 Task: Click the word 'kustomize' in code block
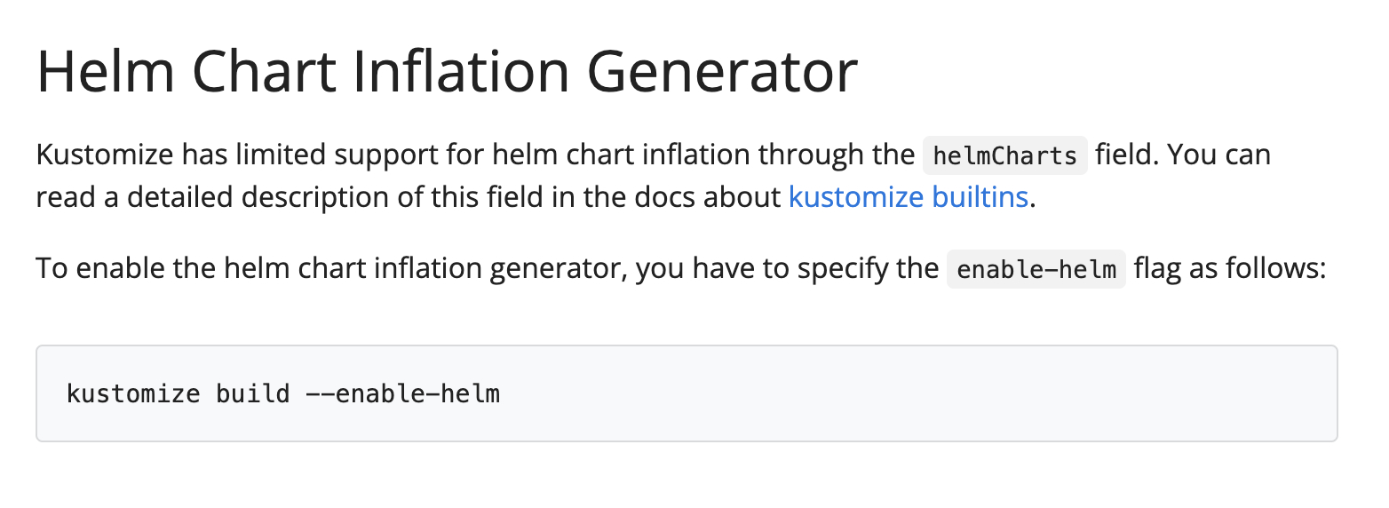[133, 393]
